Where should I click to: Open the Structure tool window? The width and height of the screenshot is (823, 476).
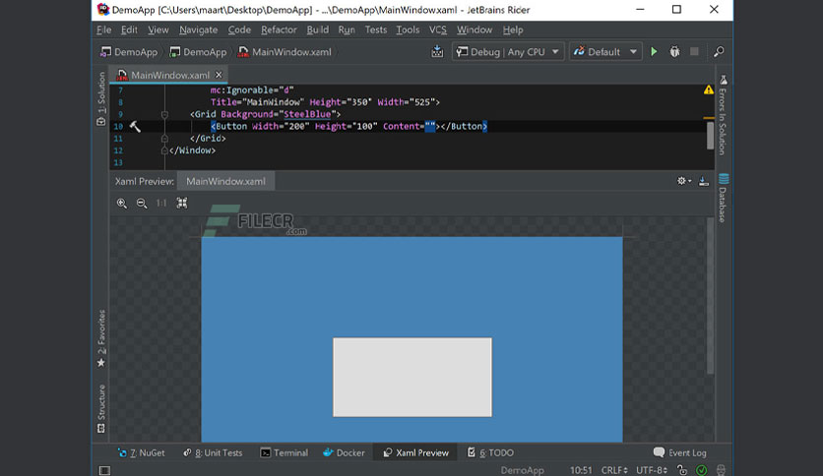click(x=100, y=409)
